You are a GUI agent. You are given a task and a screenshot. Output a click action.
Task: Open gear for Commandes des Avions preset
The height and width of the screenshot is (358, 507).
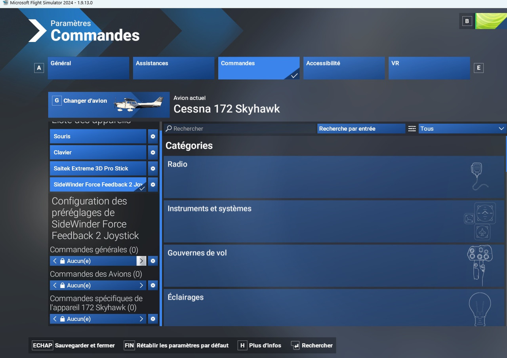(153, 285)
